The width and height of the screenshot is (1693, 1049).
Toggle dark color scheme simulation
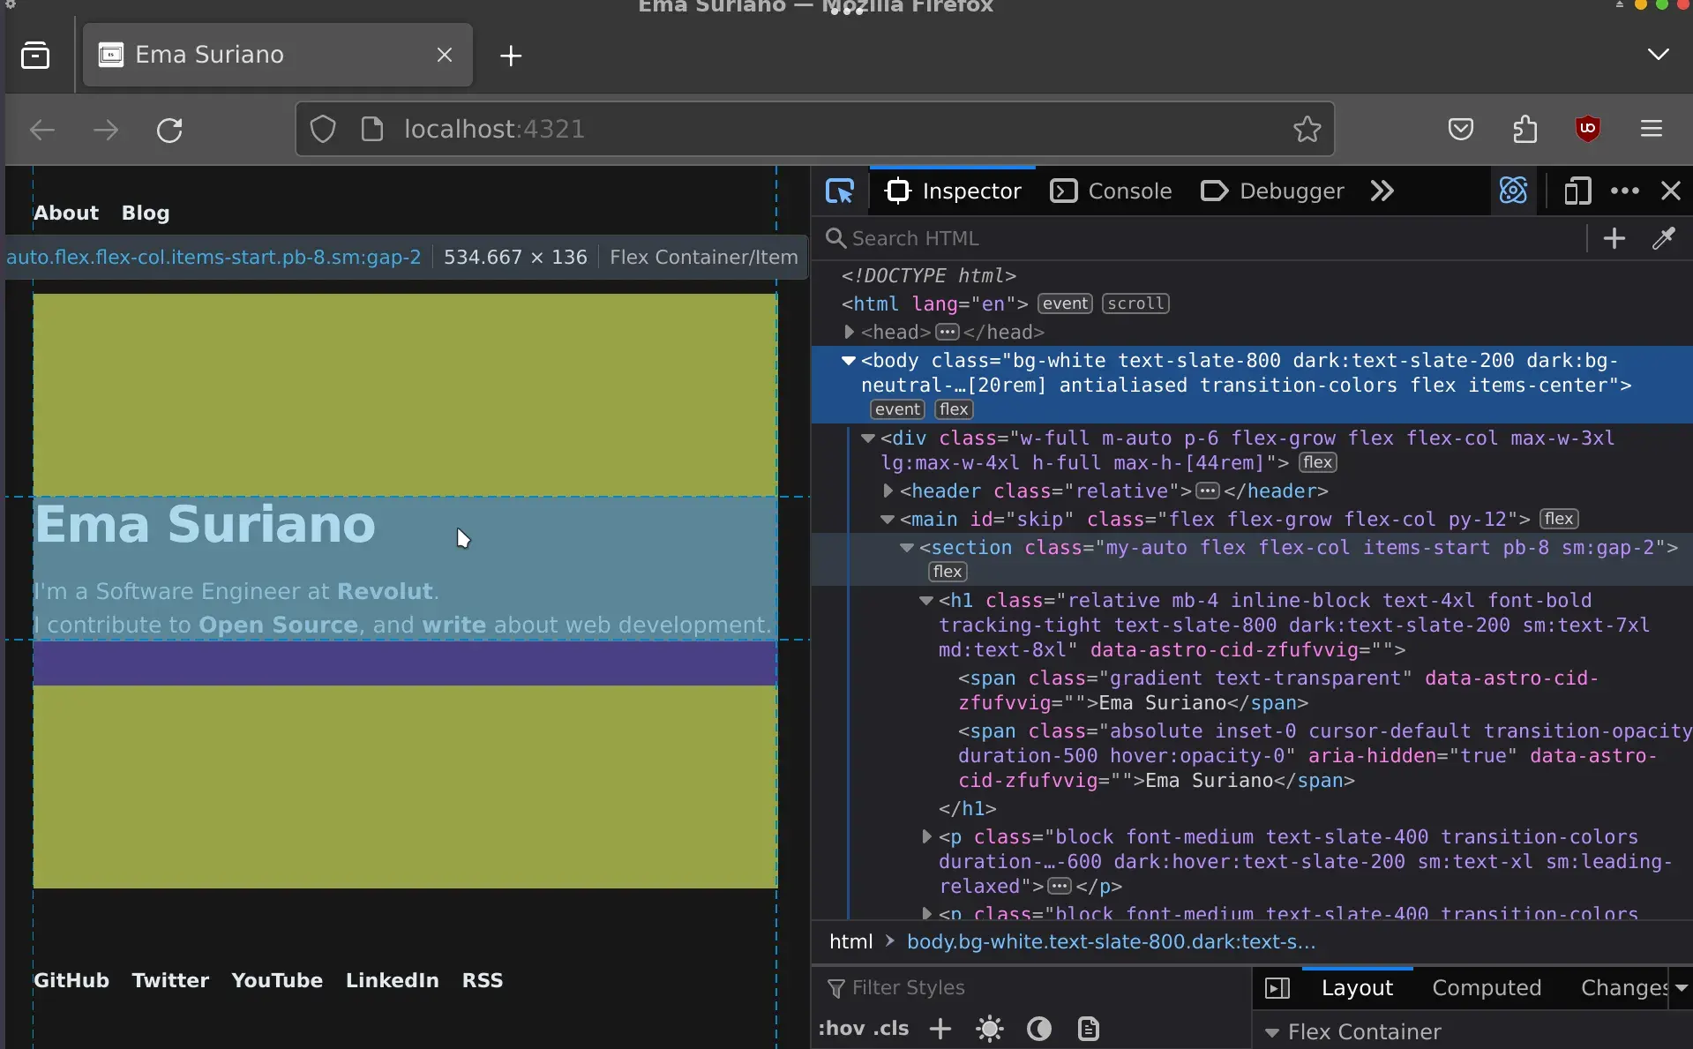[x=1039, y=1029]
